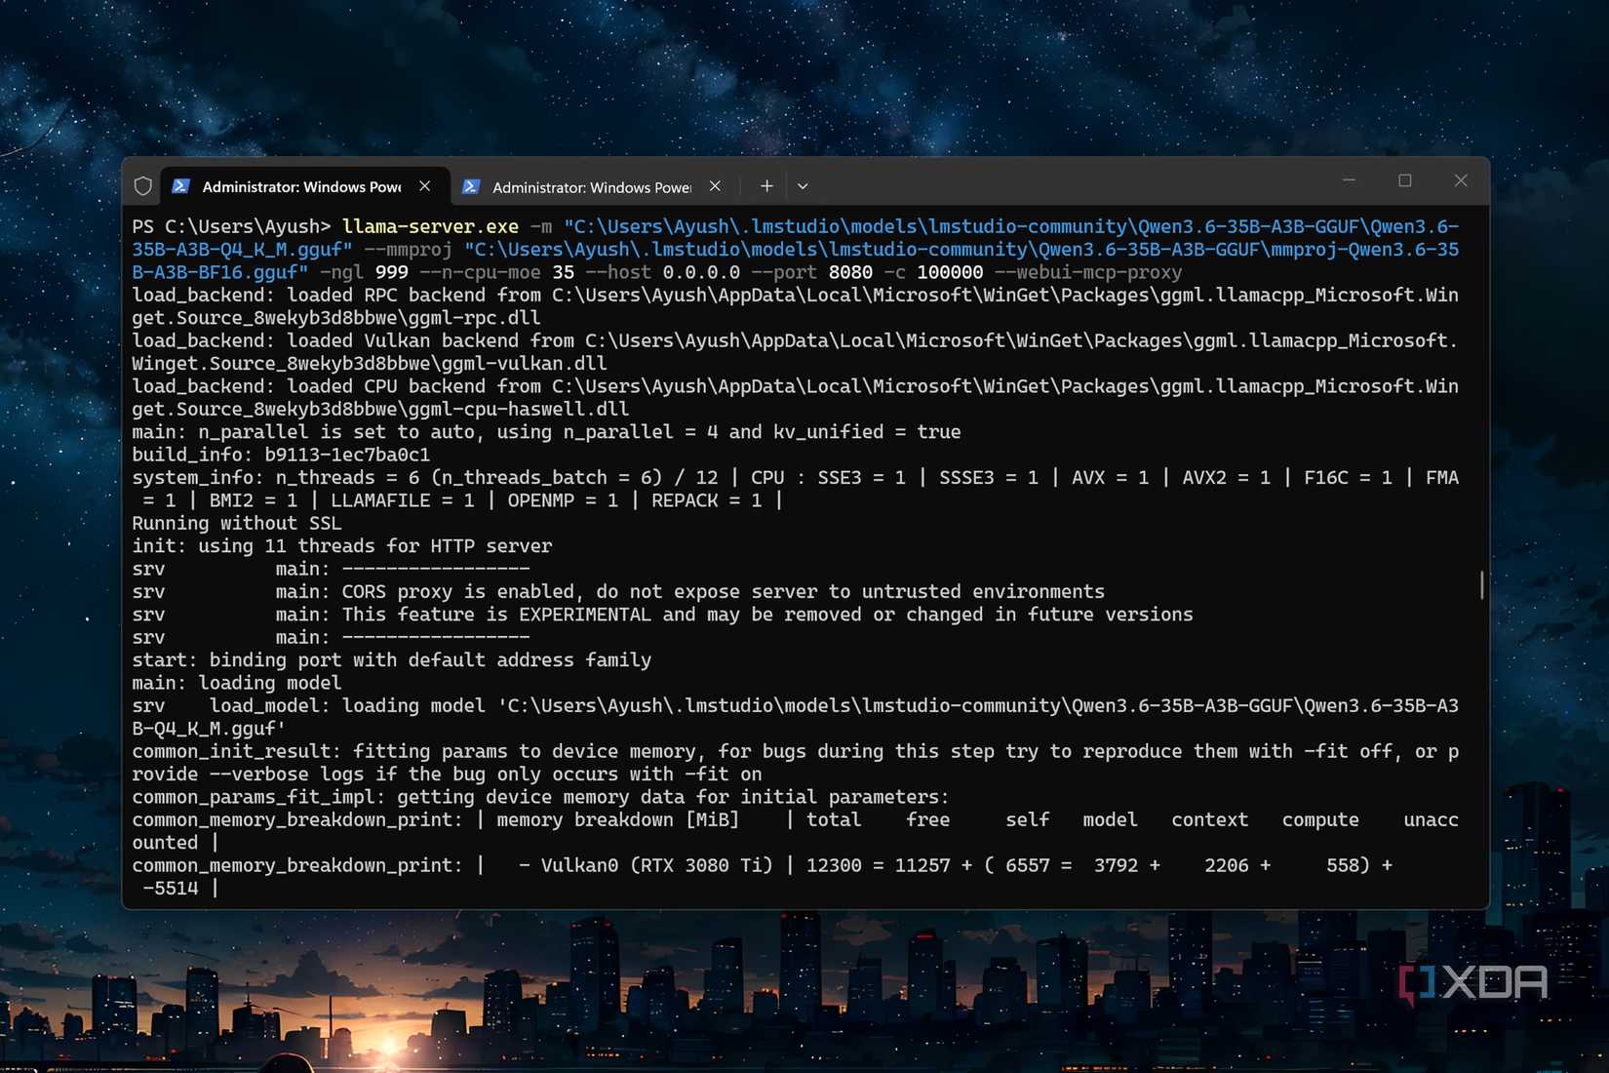Click the "--webui-mcp-proxy" flag
The width and height of the screenshot is (1609, 1073).
(x=1088, y=272)
